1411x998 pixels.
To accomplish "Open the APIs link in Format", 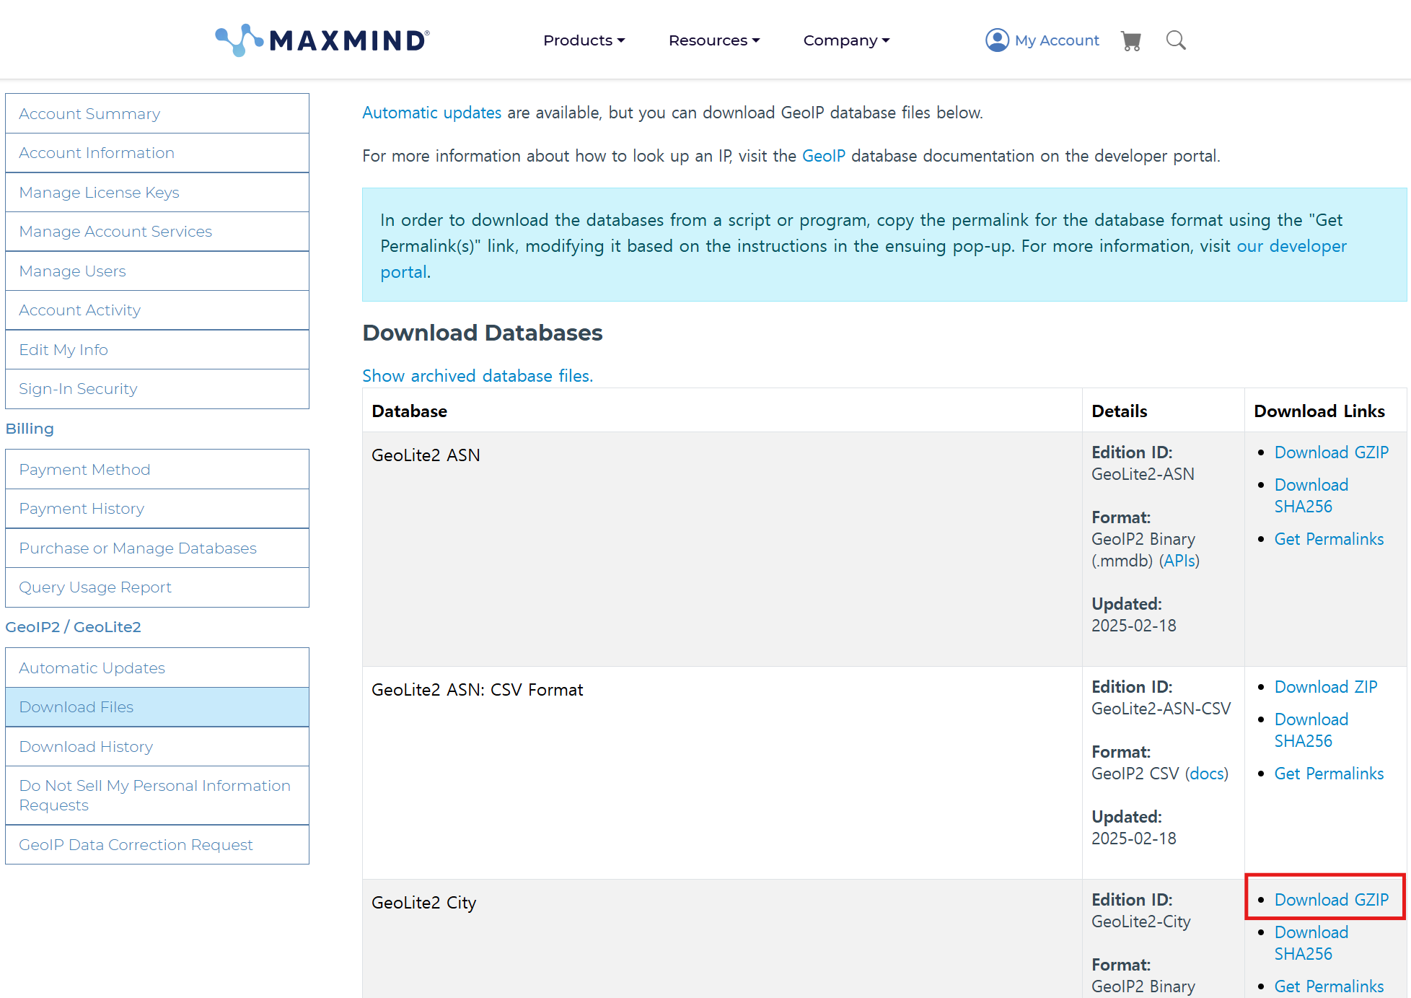I will (x=1179, y=561).
